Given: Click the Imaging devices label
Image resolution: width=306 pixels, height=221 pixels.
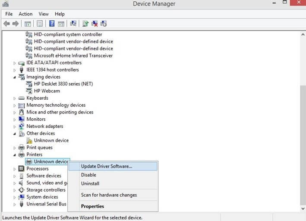Looking at the screenshot, I should pos(43,77).
